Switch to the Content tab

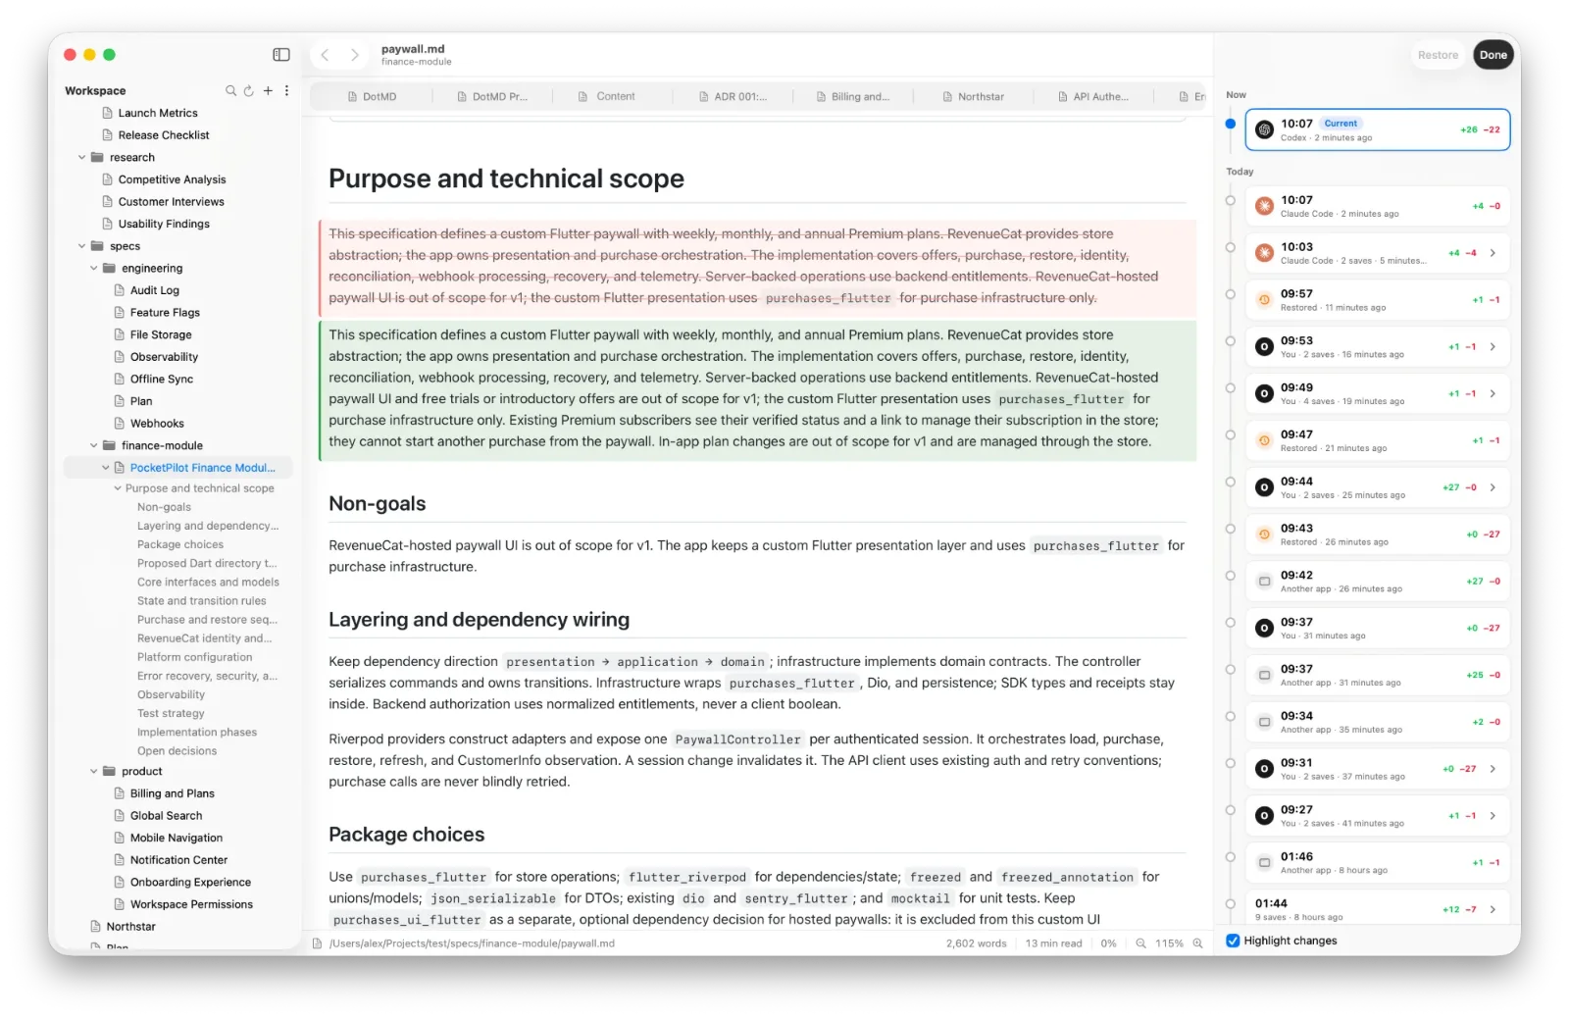[x=606, y=96]
